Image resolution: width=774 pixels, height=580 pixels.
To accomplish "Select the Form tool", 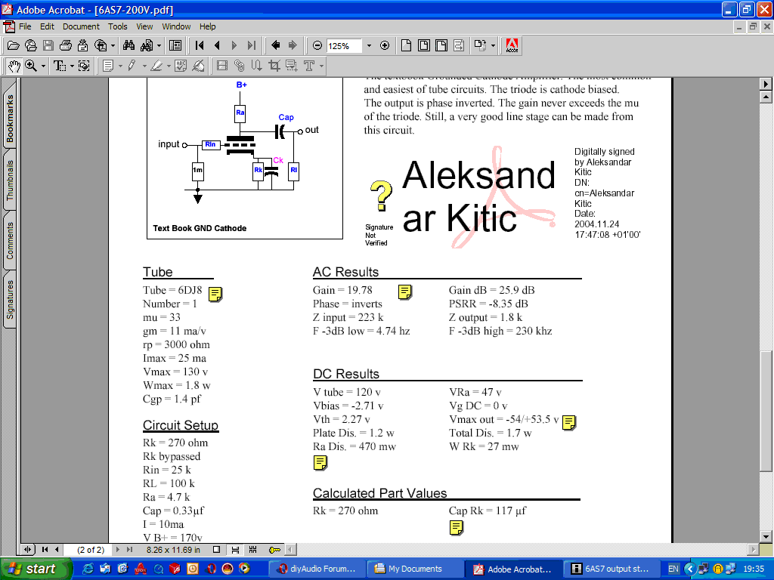I will [291, 66].
